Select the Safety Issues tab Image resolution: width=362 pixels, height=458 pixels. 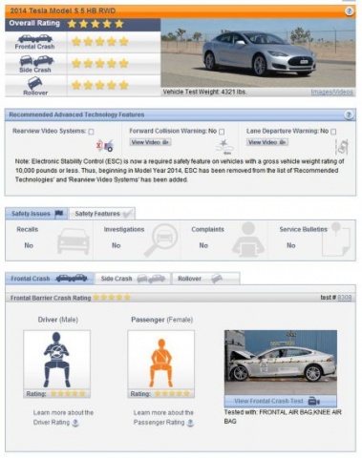click(36, 214)
